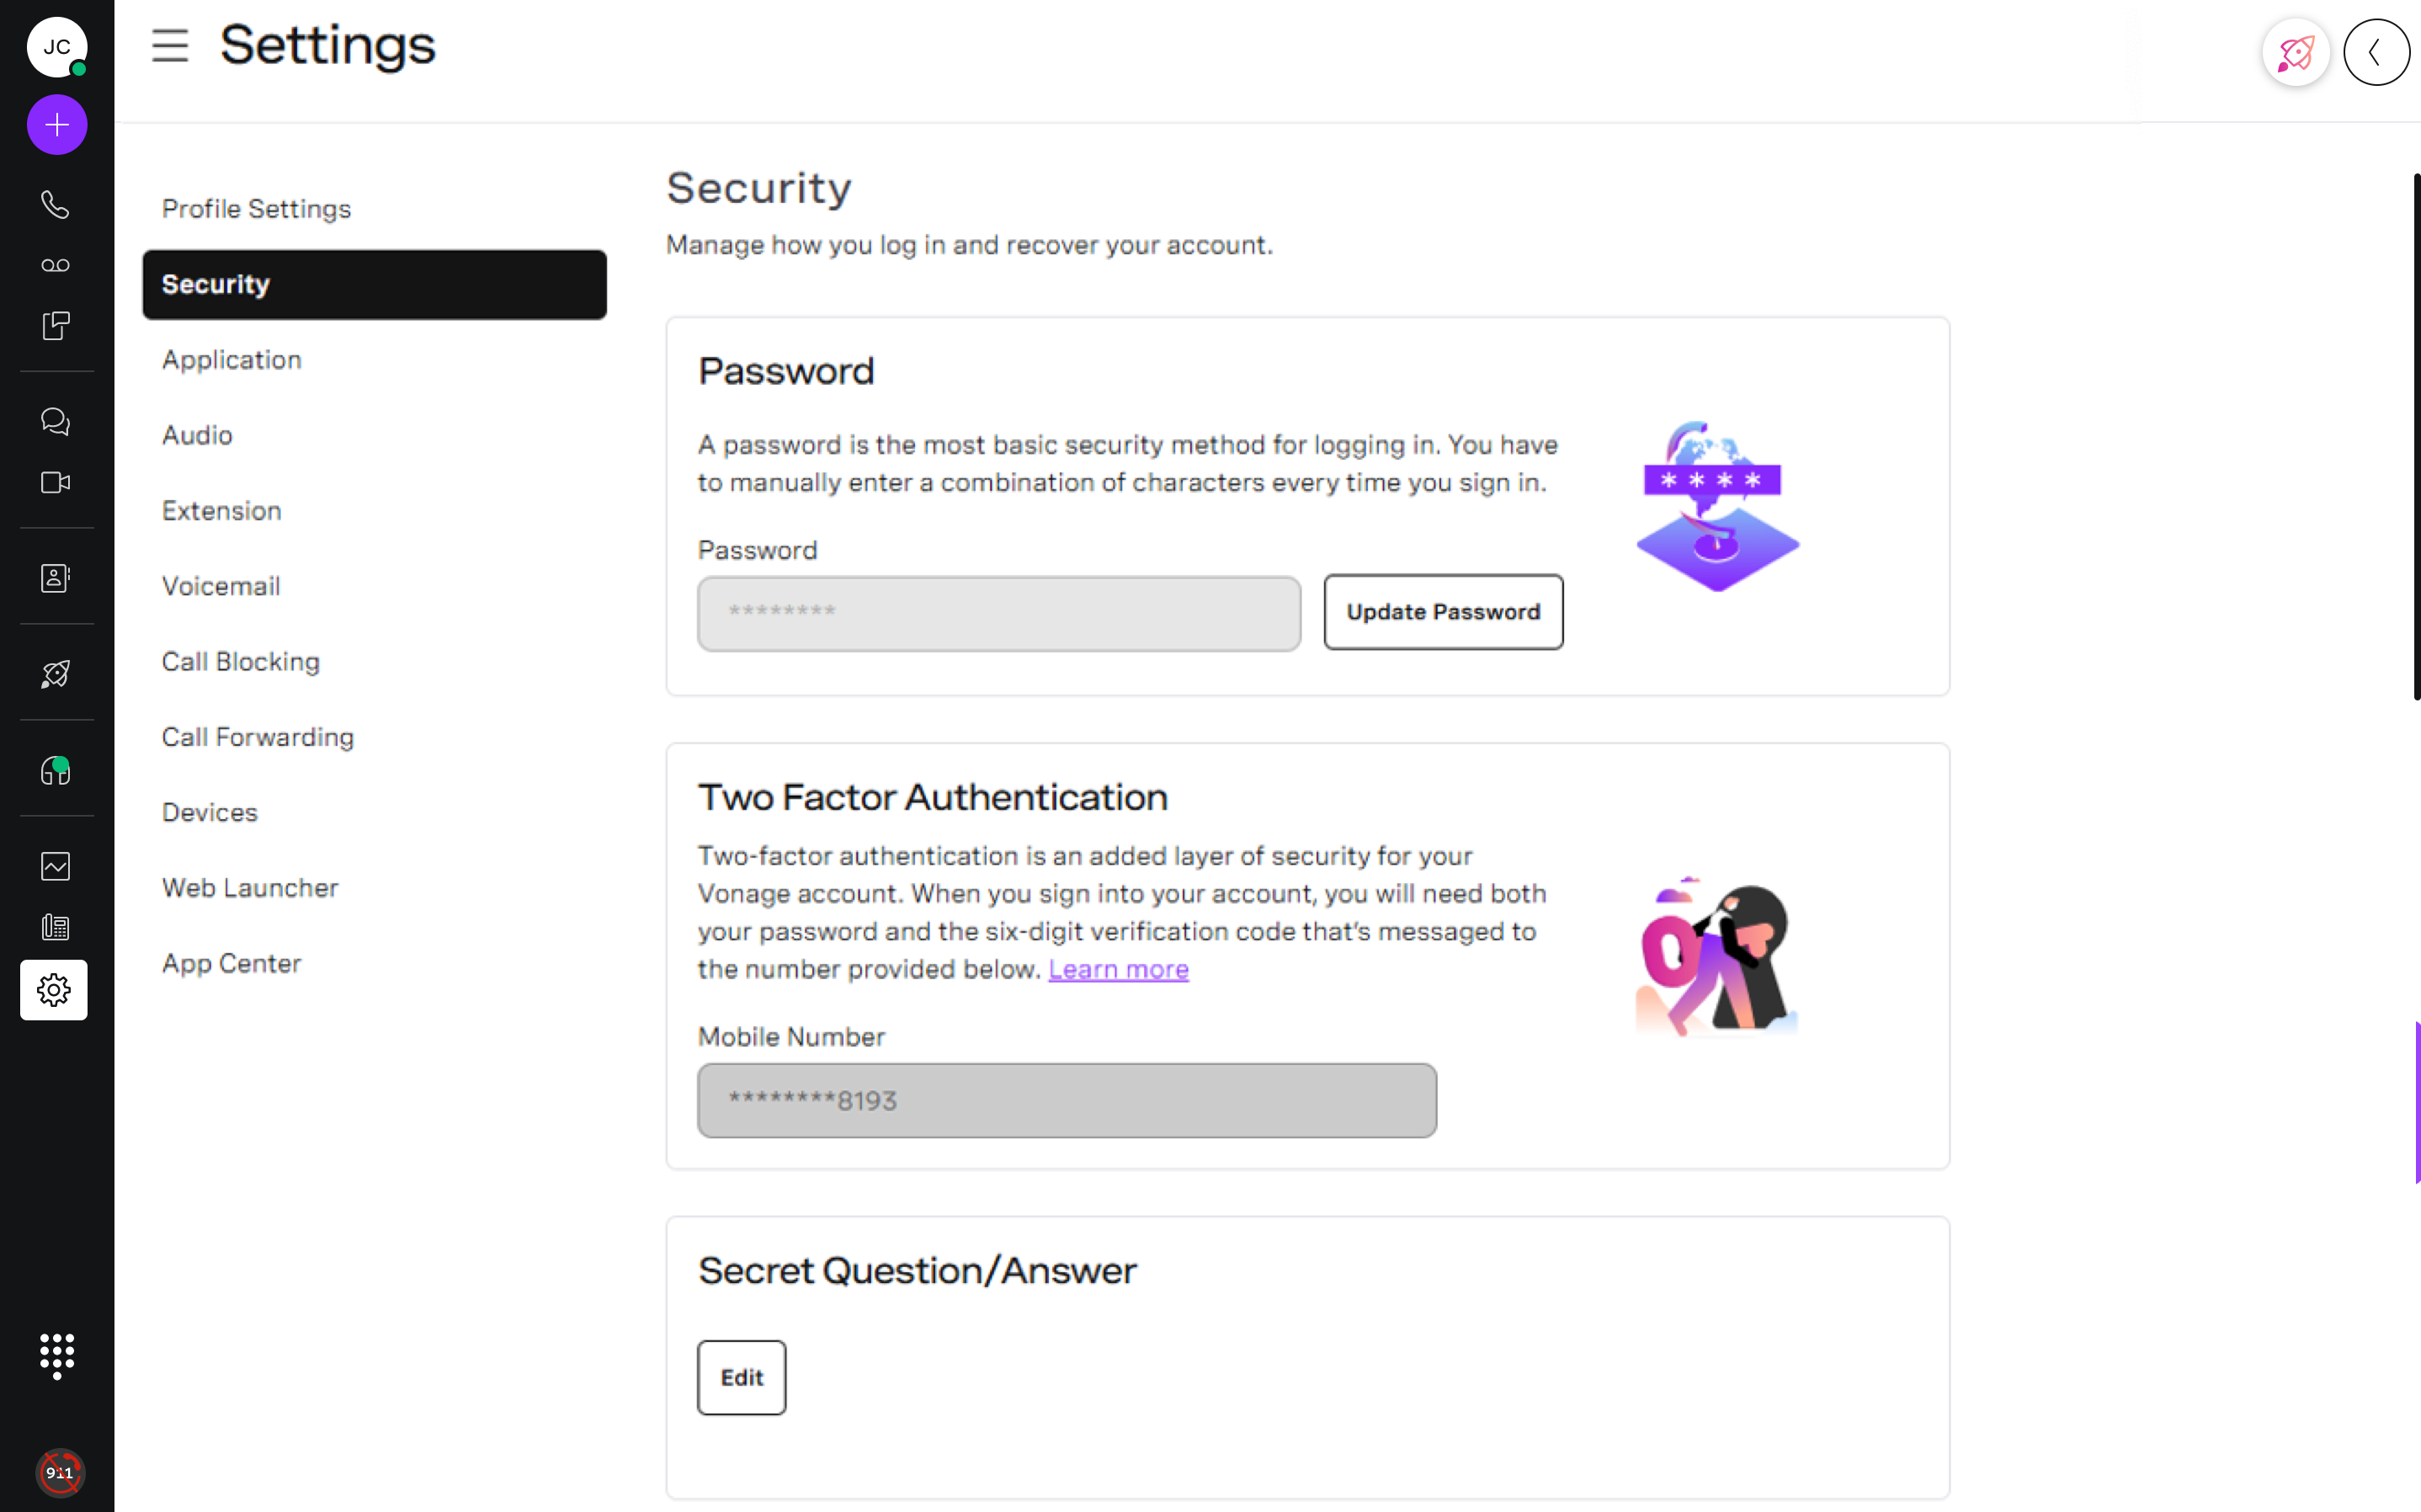
Task: Open the Devices settings section
Action: click(210, 812)
